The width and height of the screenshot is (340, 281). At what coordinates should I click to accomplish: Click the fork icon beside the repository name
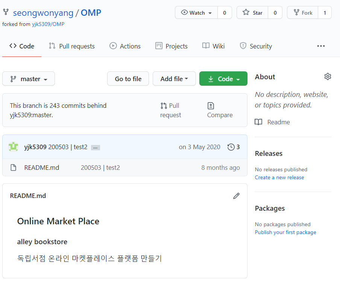pos(6,12)
